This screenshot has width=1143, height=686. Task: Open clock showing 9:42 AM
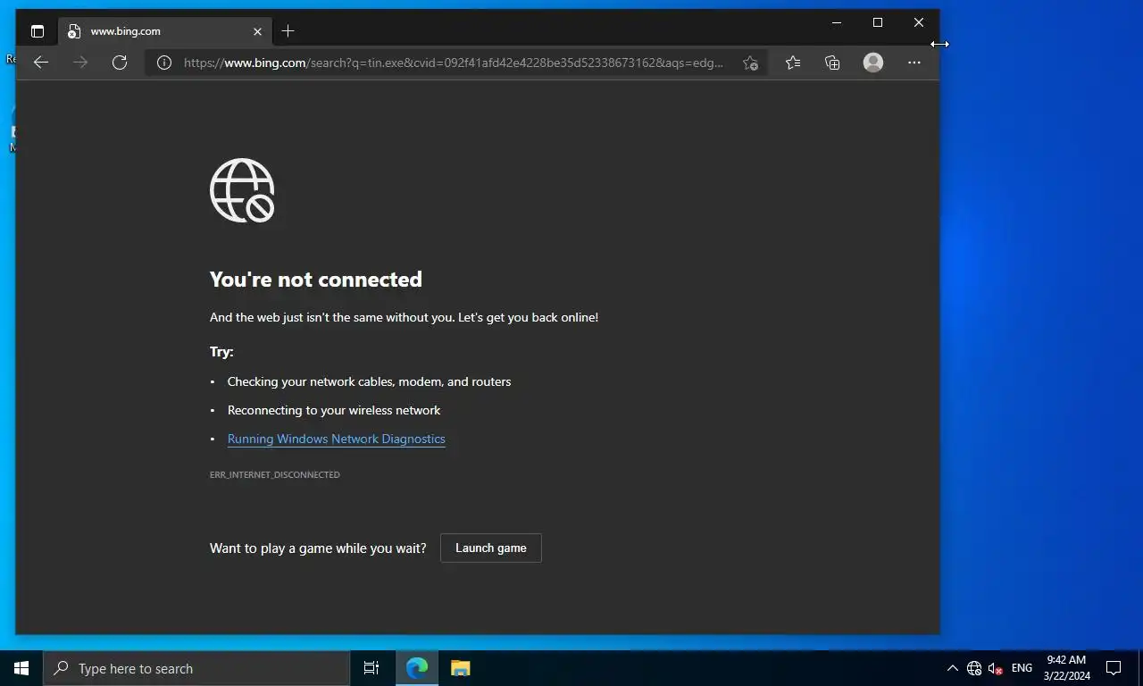click(x=1066, y=668)
